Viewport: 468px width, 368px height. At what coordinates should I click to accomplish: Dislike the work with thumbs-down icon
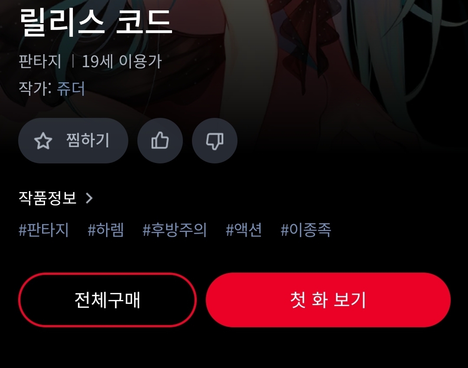(214, 140)
